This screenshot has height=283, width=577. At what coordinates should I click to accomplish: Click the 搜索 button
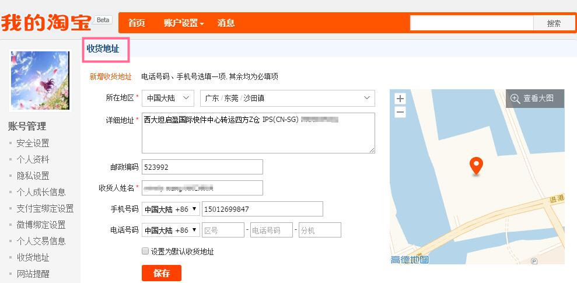(x=554, y=23)
